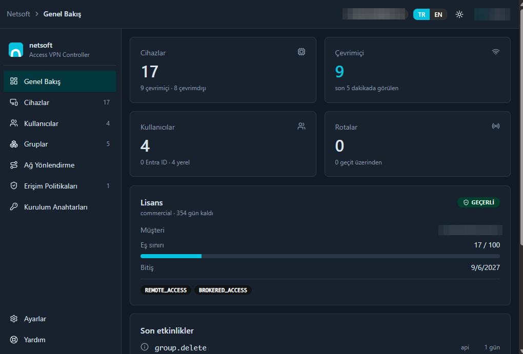Click Netsoft breadcrumb link
Viewport: 523px width, 354px height.
click(18, 14)
